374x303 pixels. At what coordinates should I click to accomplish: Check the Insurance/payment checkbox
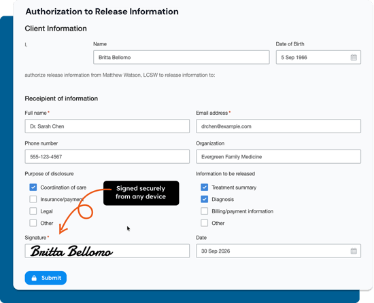[x=33, y=199]
